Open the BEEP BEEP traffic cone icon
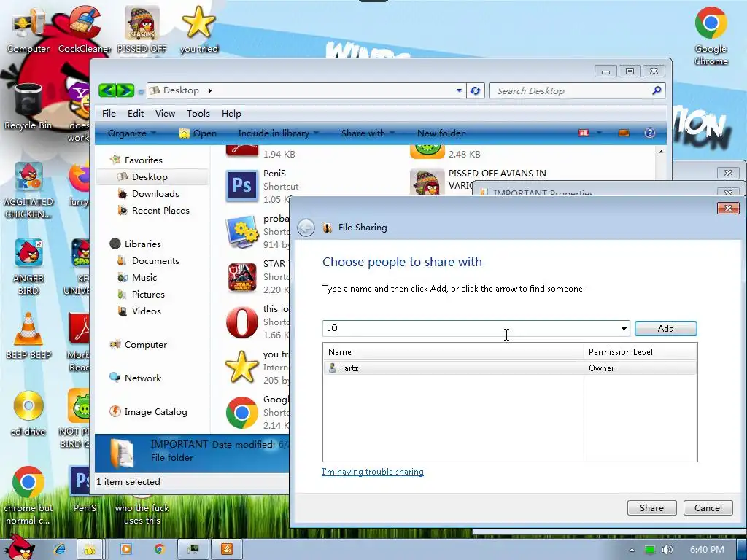This screenshot has height=560, width=747. point(28,335)
